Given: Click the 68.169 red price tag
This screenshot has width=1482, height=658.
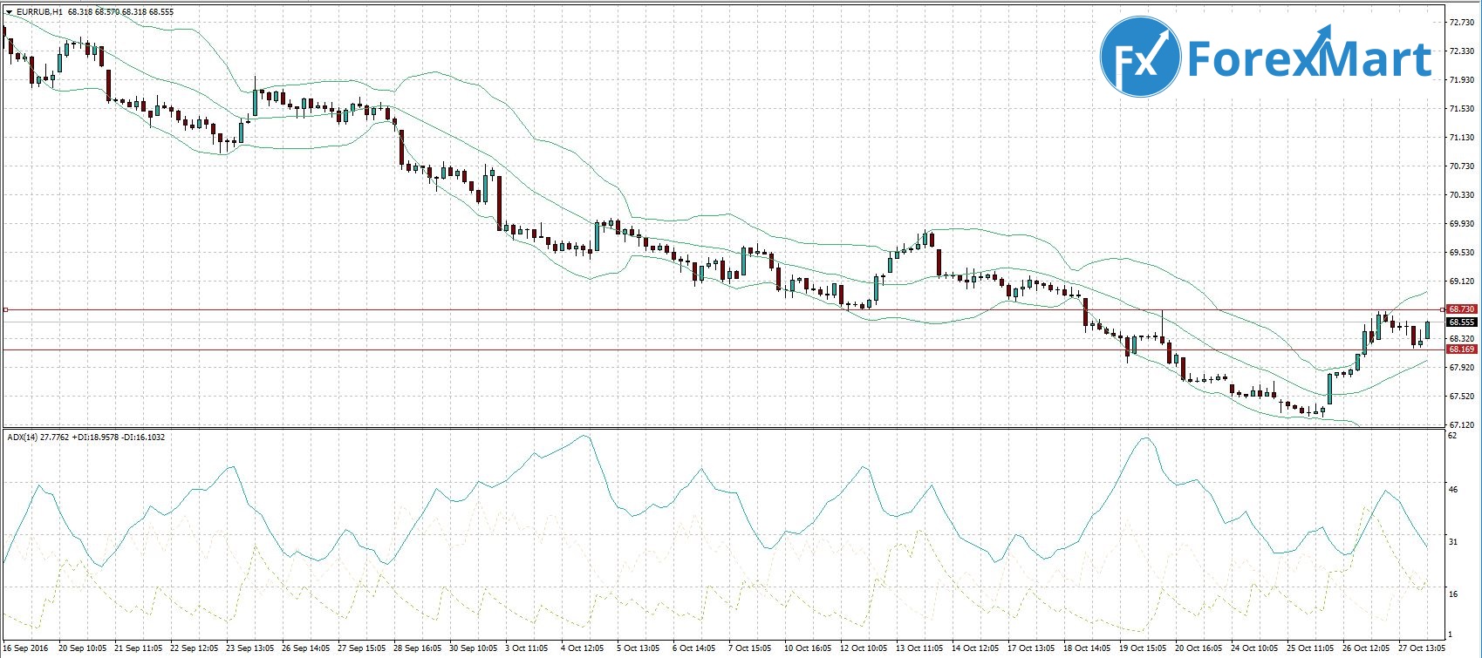Looking at the screenshot, I should click(1461, 349).
